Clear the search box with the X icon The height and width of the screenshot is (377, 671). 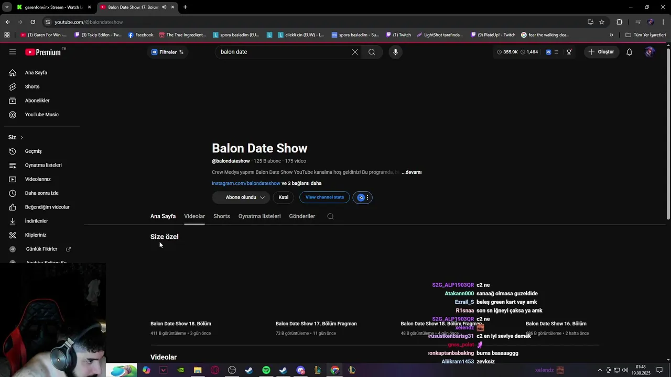point(355,52)
